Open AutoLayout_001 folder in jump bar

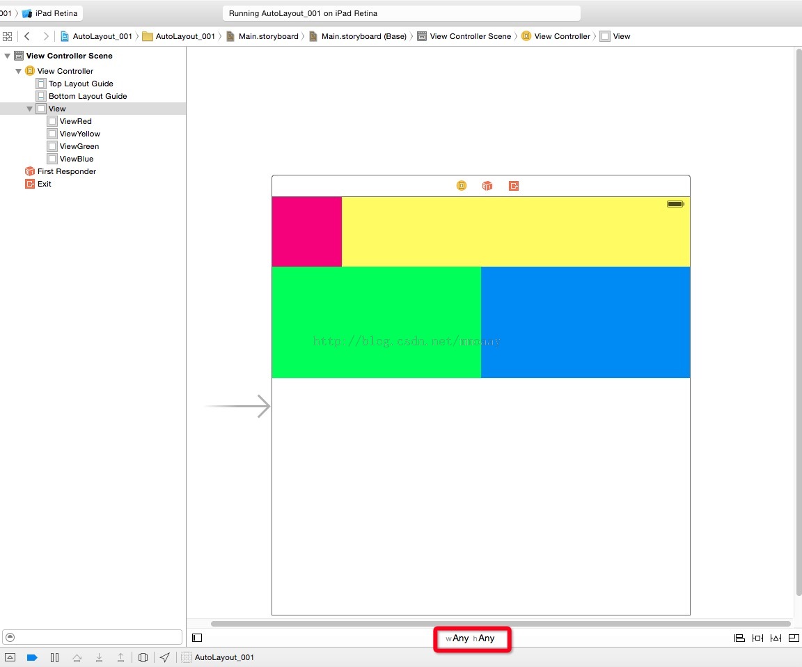tap(179, 36)
